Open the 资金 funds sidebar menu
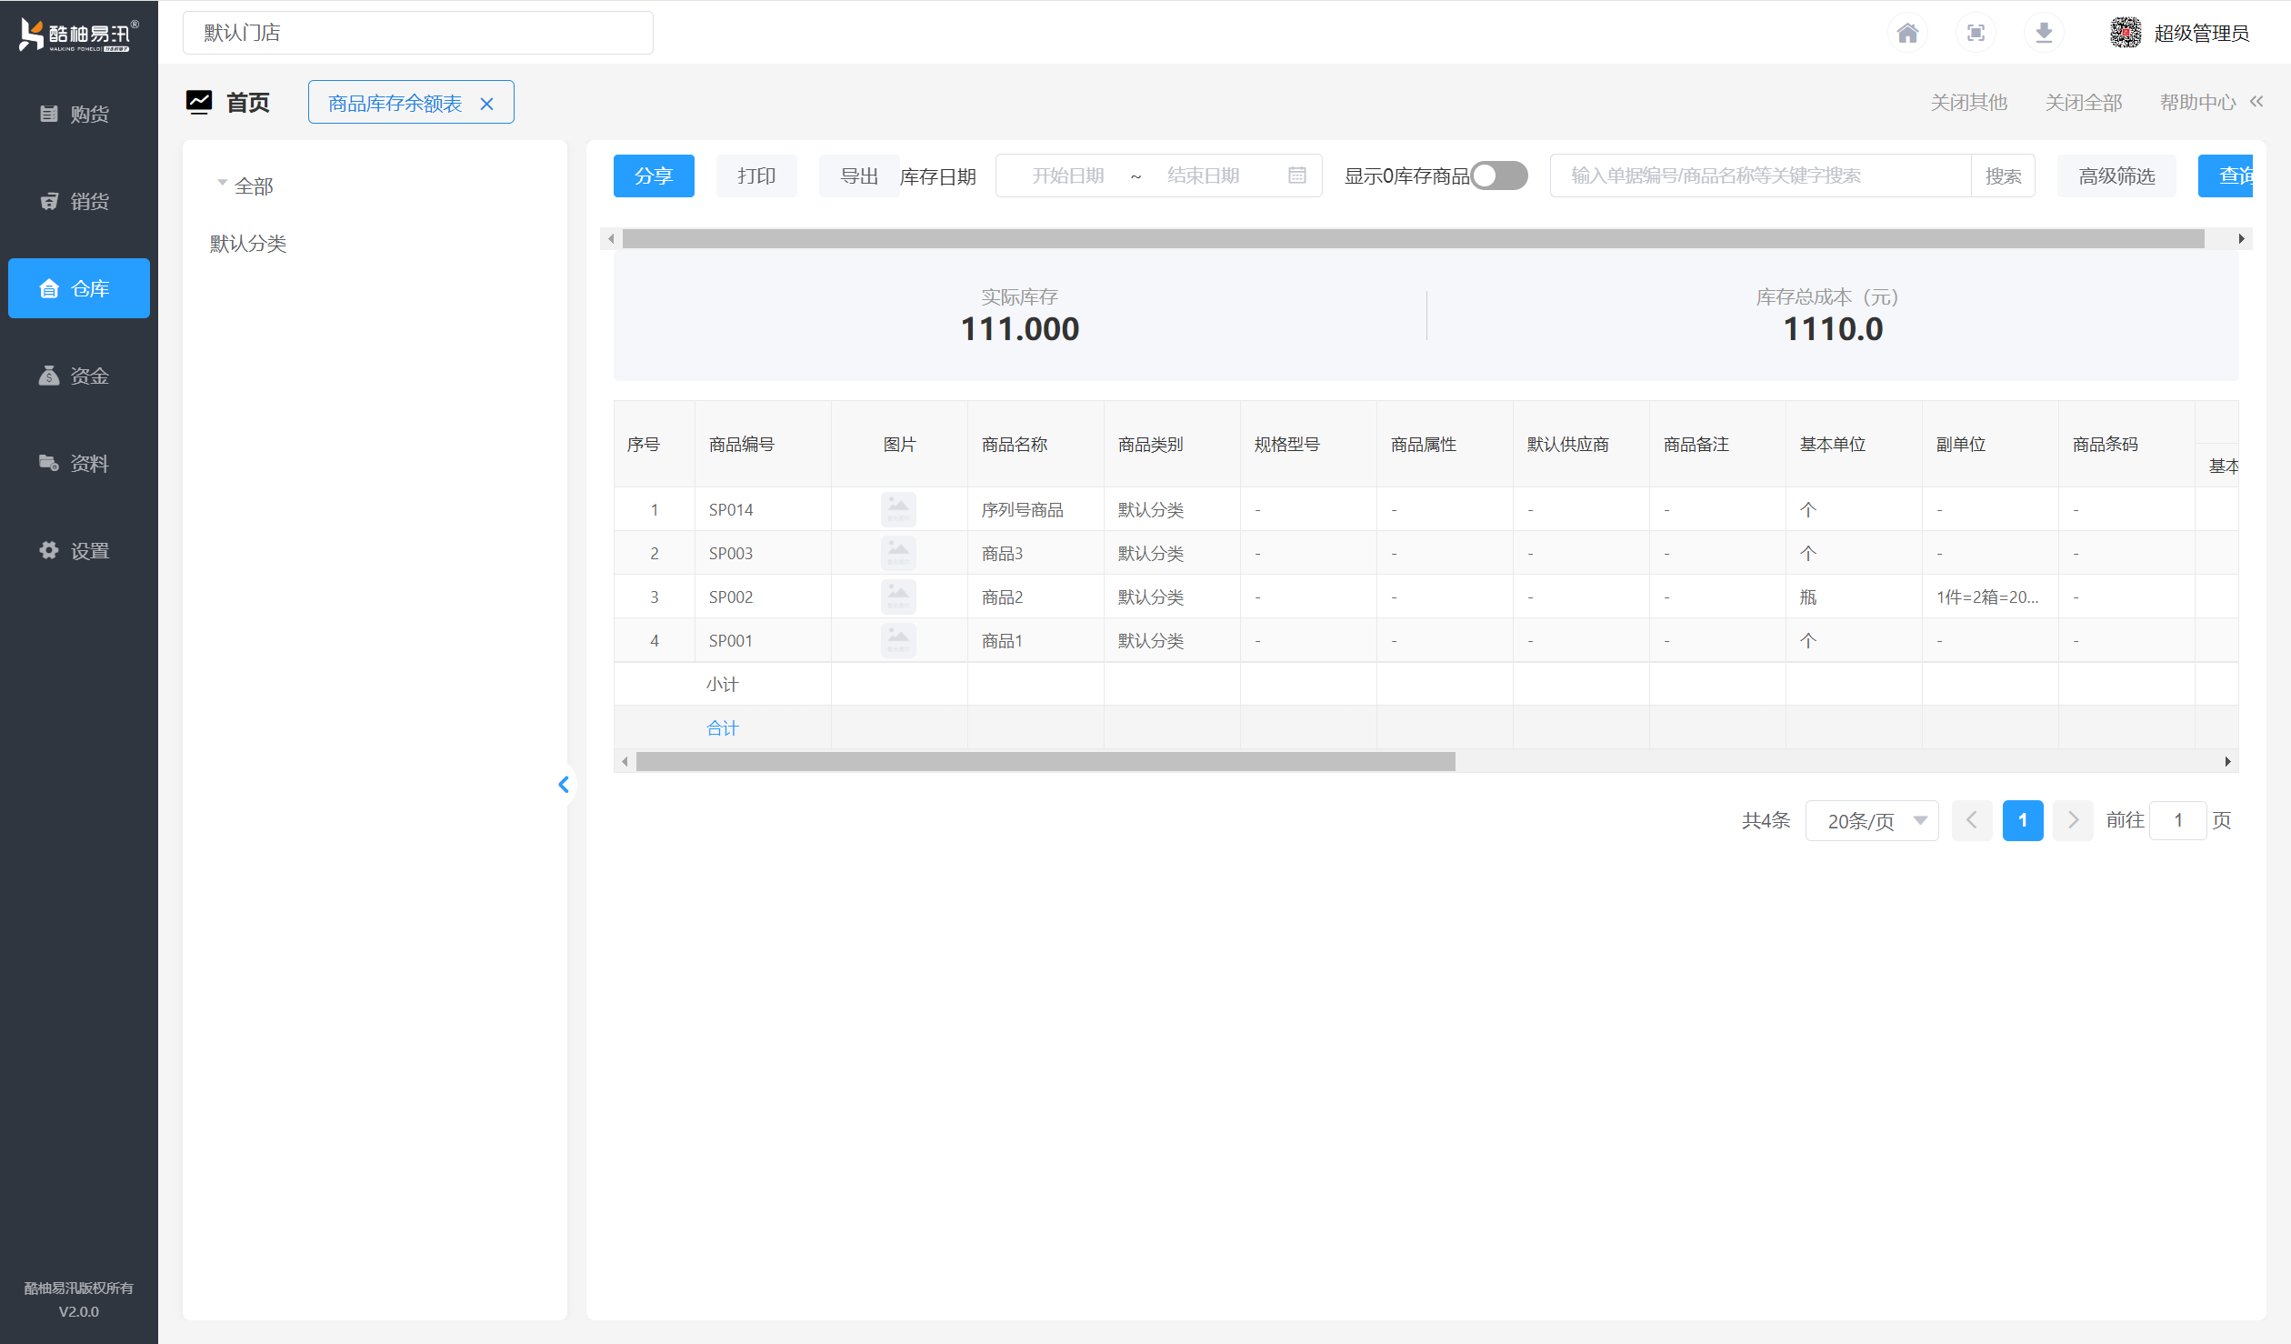This screenshot has width=2291, height=1344. 78,376
